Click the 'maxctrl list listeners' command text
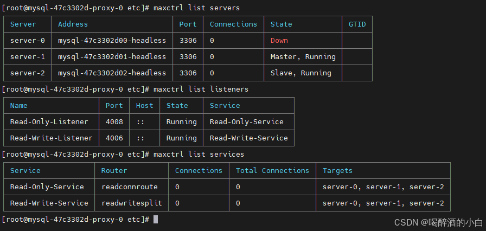Screen dimensions: 486x231 click(201, 89)
